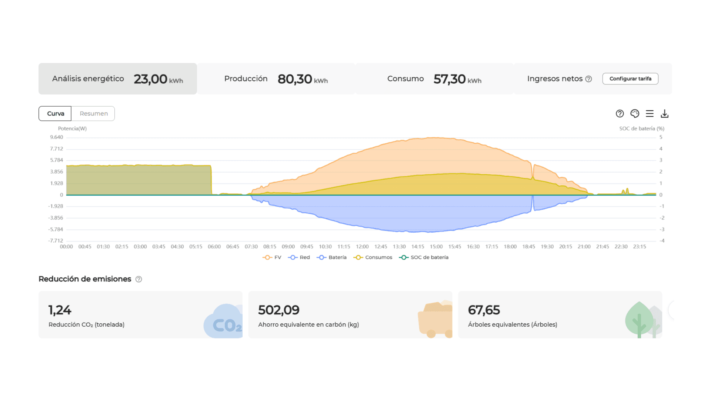Click the 18:45 time axis label

528,247
